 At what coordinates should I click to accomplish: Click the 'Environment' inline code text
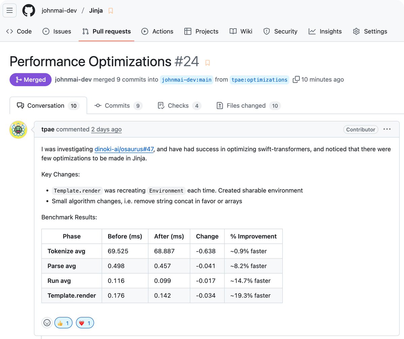166,191
